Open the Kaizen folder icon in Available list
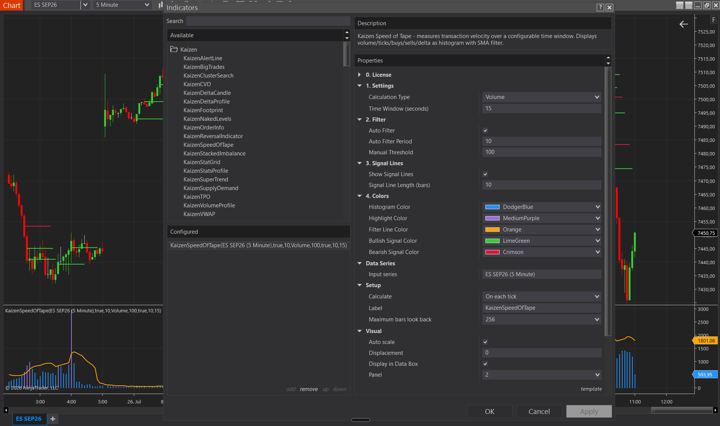720x426 pixels. click(x=174, y=49)
